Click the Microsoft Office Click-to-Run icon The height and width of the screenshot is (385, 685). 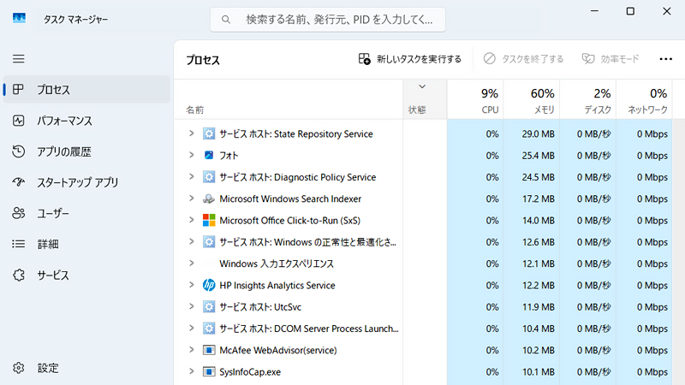pos(209,220)
